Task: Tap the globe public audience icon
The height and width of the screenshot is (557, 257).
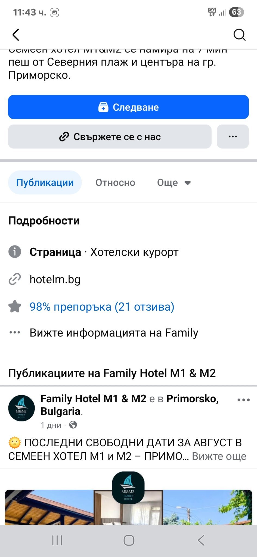Action: coord(73,425)
